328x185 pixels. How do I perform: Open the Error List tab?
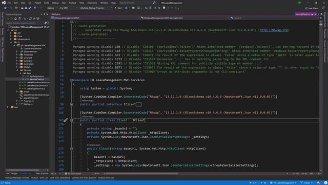[x=44, y=178]
